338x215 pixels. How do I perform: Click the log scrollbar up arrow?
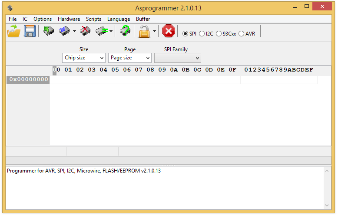pyautogui.click(x=327, y=171)
